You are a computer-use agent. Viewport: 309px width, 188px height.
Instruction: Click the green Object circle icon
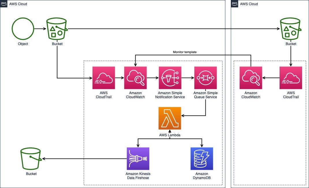pos(23,29)
